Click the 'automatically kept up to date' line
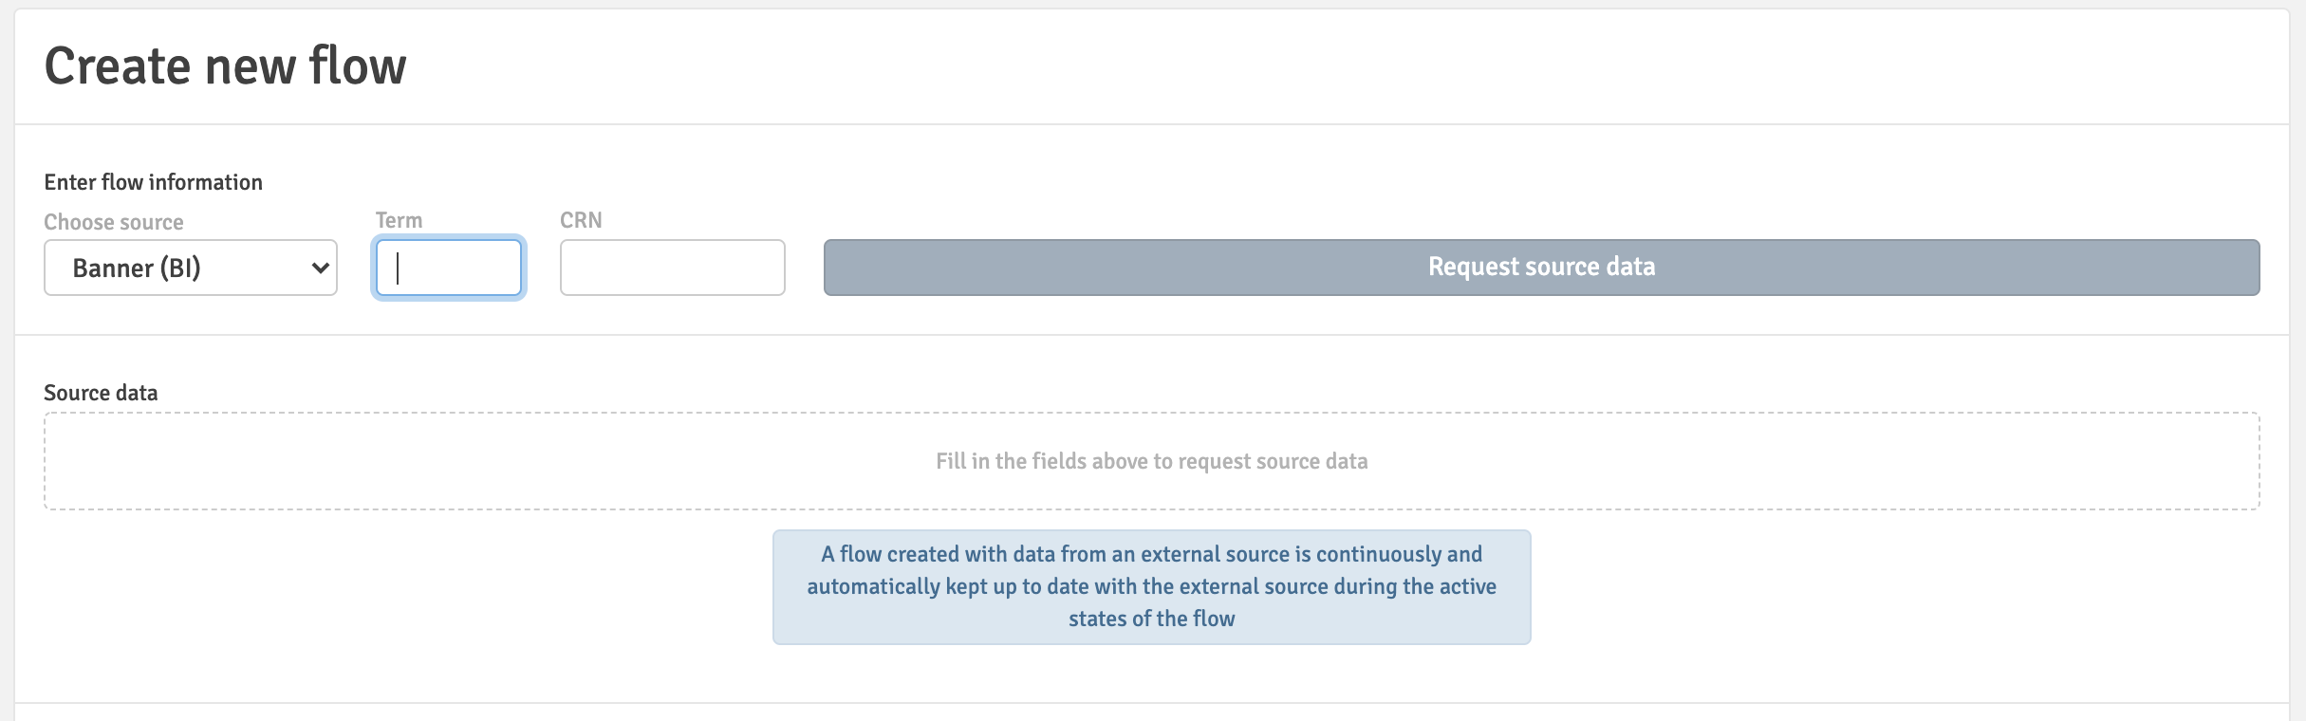Screen dimensions: 2306x721 click(1151, 586)
